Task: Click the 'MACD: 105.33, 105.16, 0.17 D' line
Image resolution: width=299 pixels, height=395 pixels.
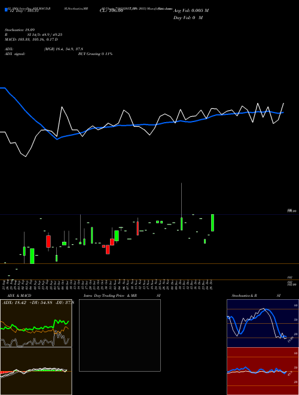Action: pyautogui.click(x=31, y=39)
